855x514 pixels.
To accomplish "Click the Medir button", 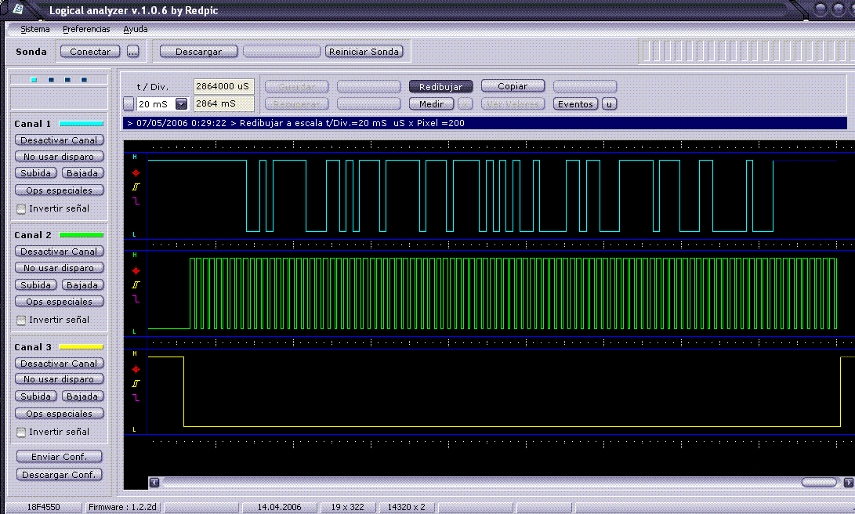I will pyautogui.click(x=431, y=104).
